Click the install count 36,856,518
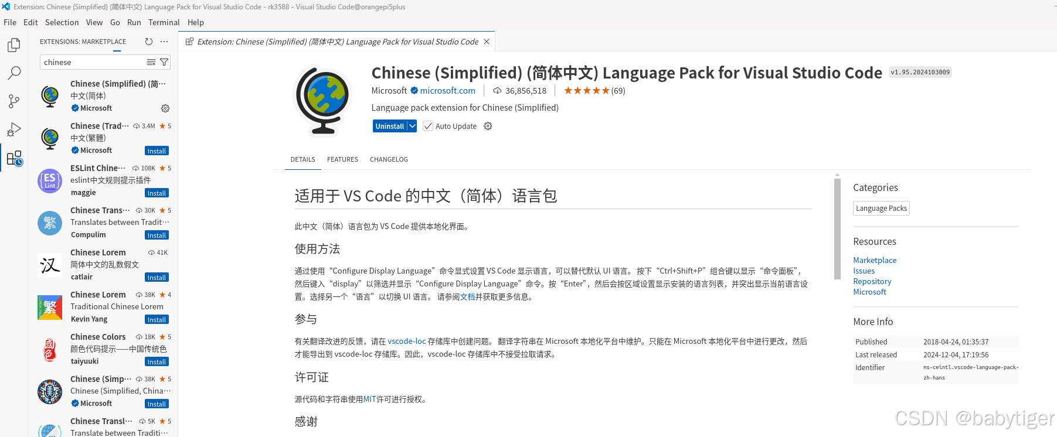Viewport: 1057px width, 437px height. [526, 91]
